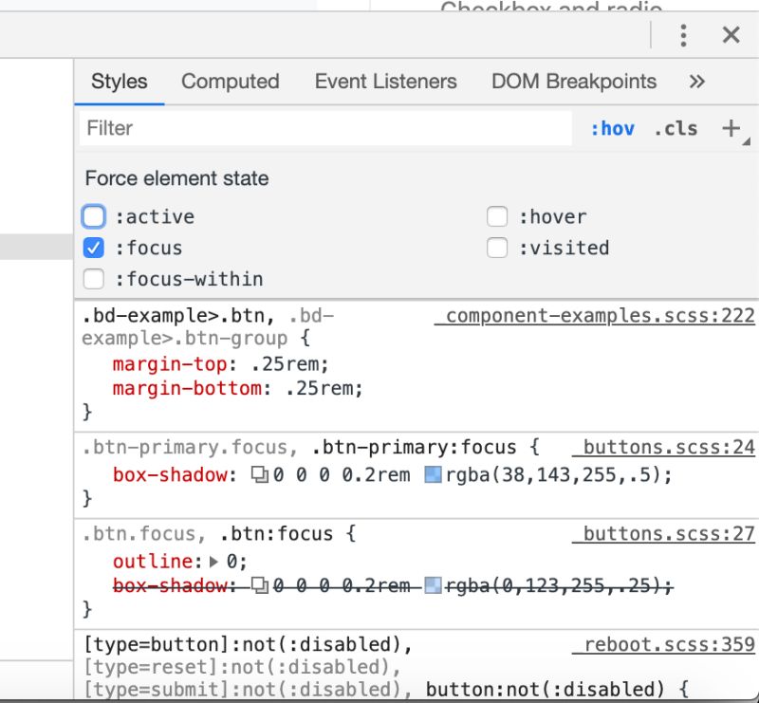This screenshot has height=703, width=759.
Task: Show more panel tabs via chevron icon
Action: (x=697, y=82)
